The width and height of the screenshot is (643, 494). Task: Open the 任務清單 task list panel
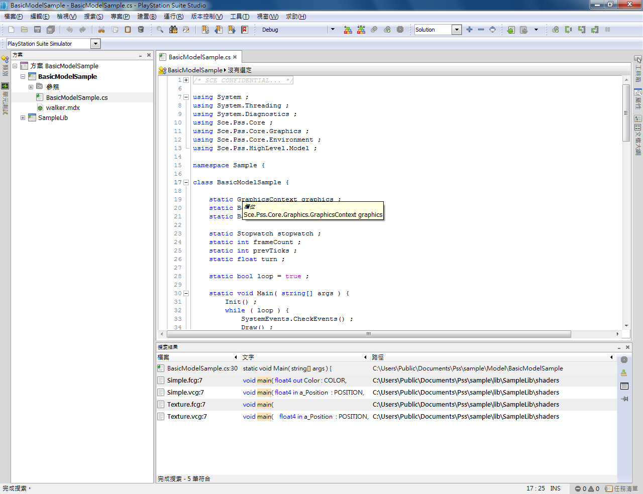622,488
